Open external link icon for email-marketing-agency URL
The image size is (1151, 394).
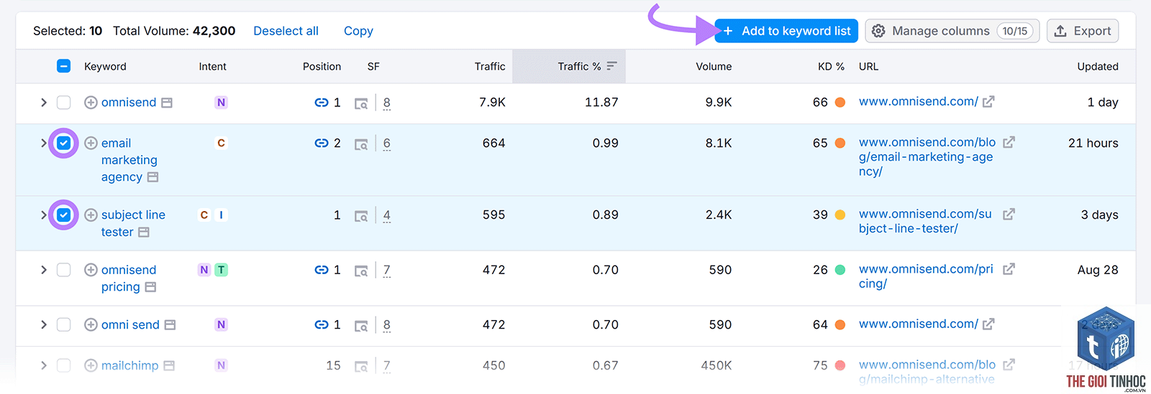[1009, 142]
